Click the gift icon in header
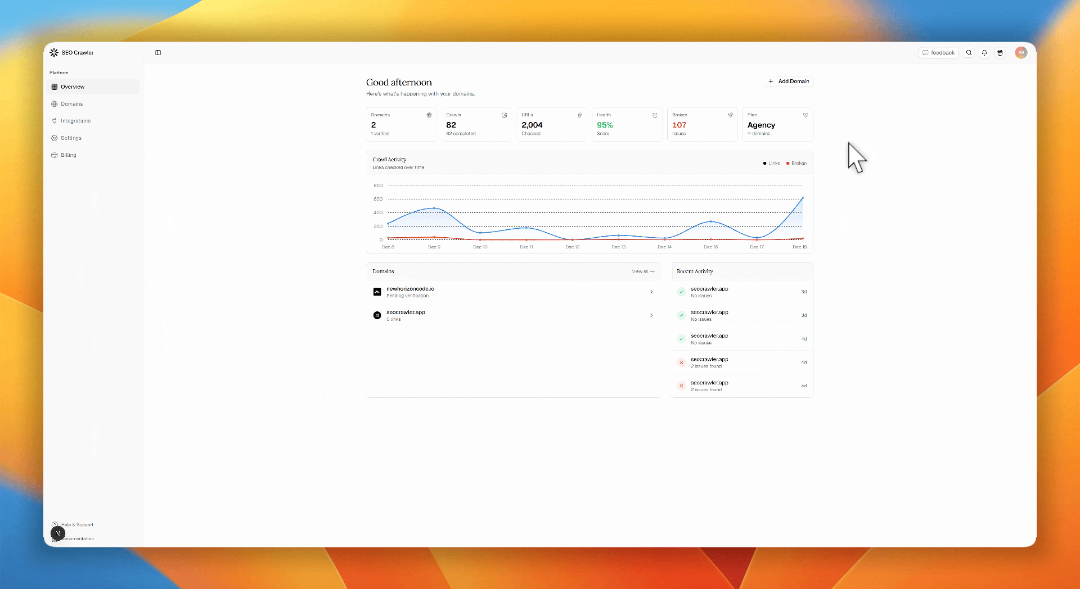 point(1000,53)
